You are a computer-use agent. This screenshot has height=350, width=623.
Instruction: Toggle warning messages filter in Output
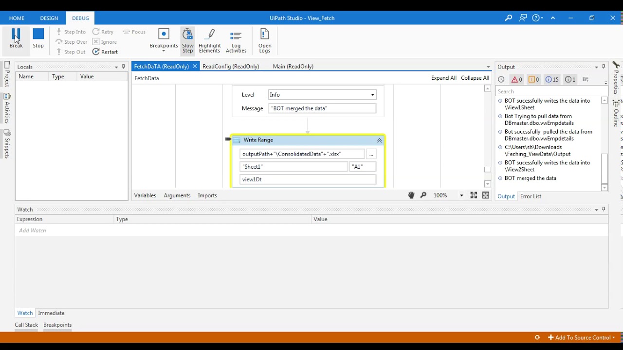click(x=534, y=80)
